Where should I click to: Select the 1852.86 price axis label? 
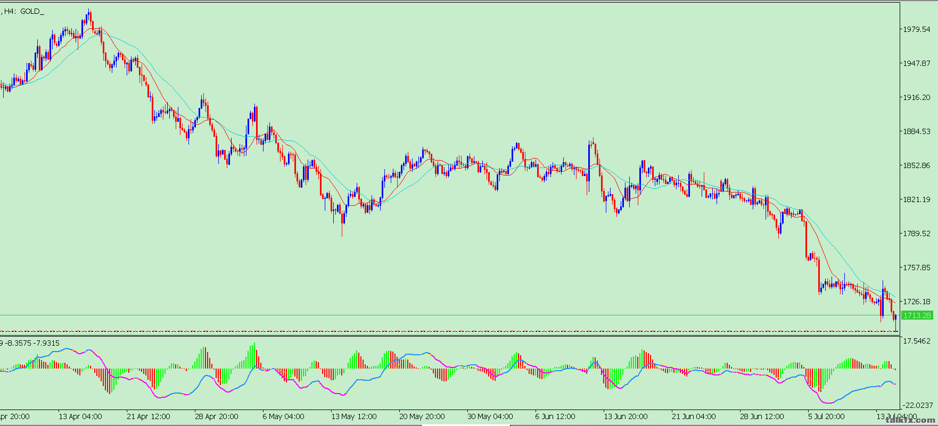pos(917,165)
